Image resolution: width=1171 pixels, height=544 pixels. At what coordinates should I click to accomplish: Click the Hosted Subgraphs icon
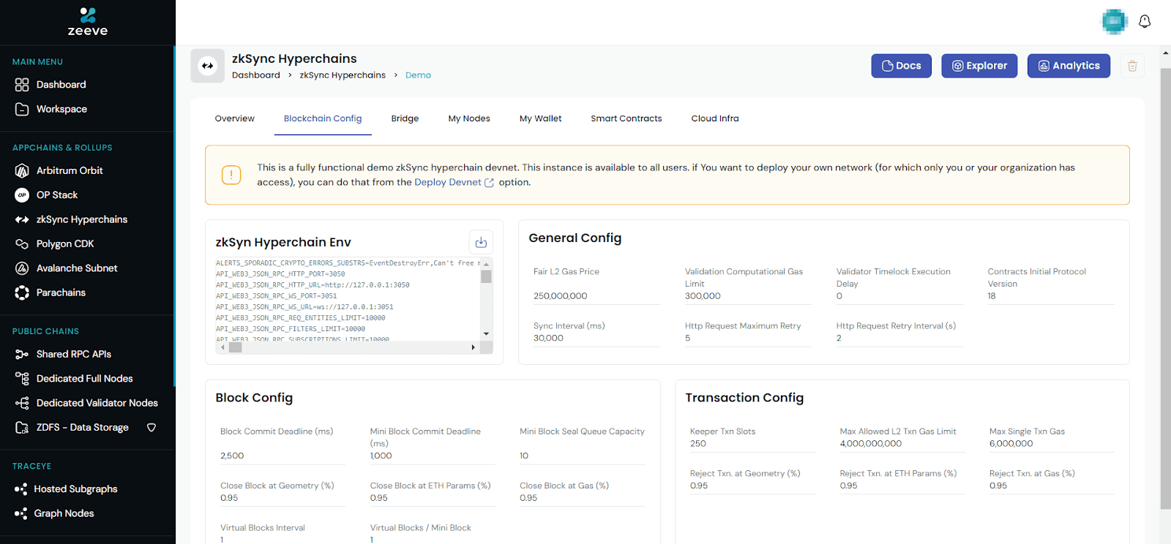(20, 489)
